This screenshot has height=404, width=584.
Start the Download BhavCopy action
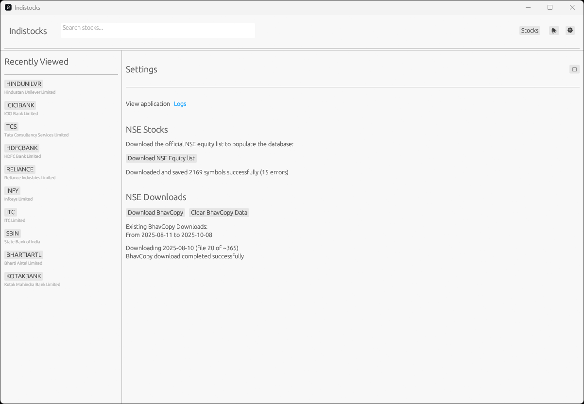pyautogui.click(x=155, y=213)
